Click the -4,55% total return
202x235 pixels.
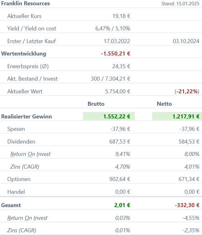coord(191,218)
